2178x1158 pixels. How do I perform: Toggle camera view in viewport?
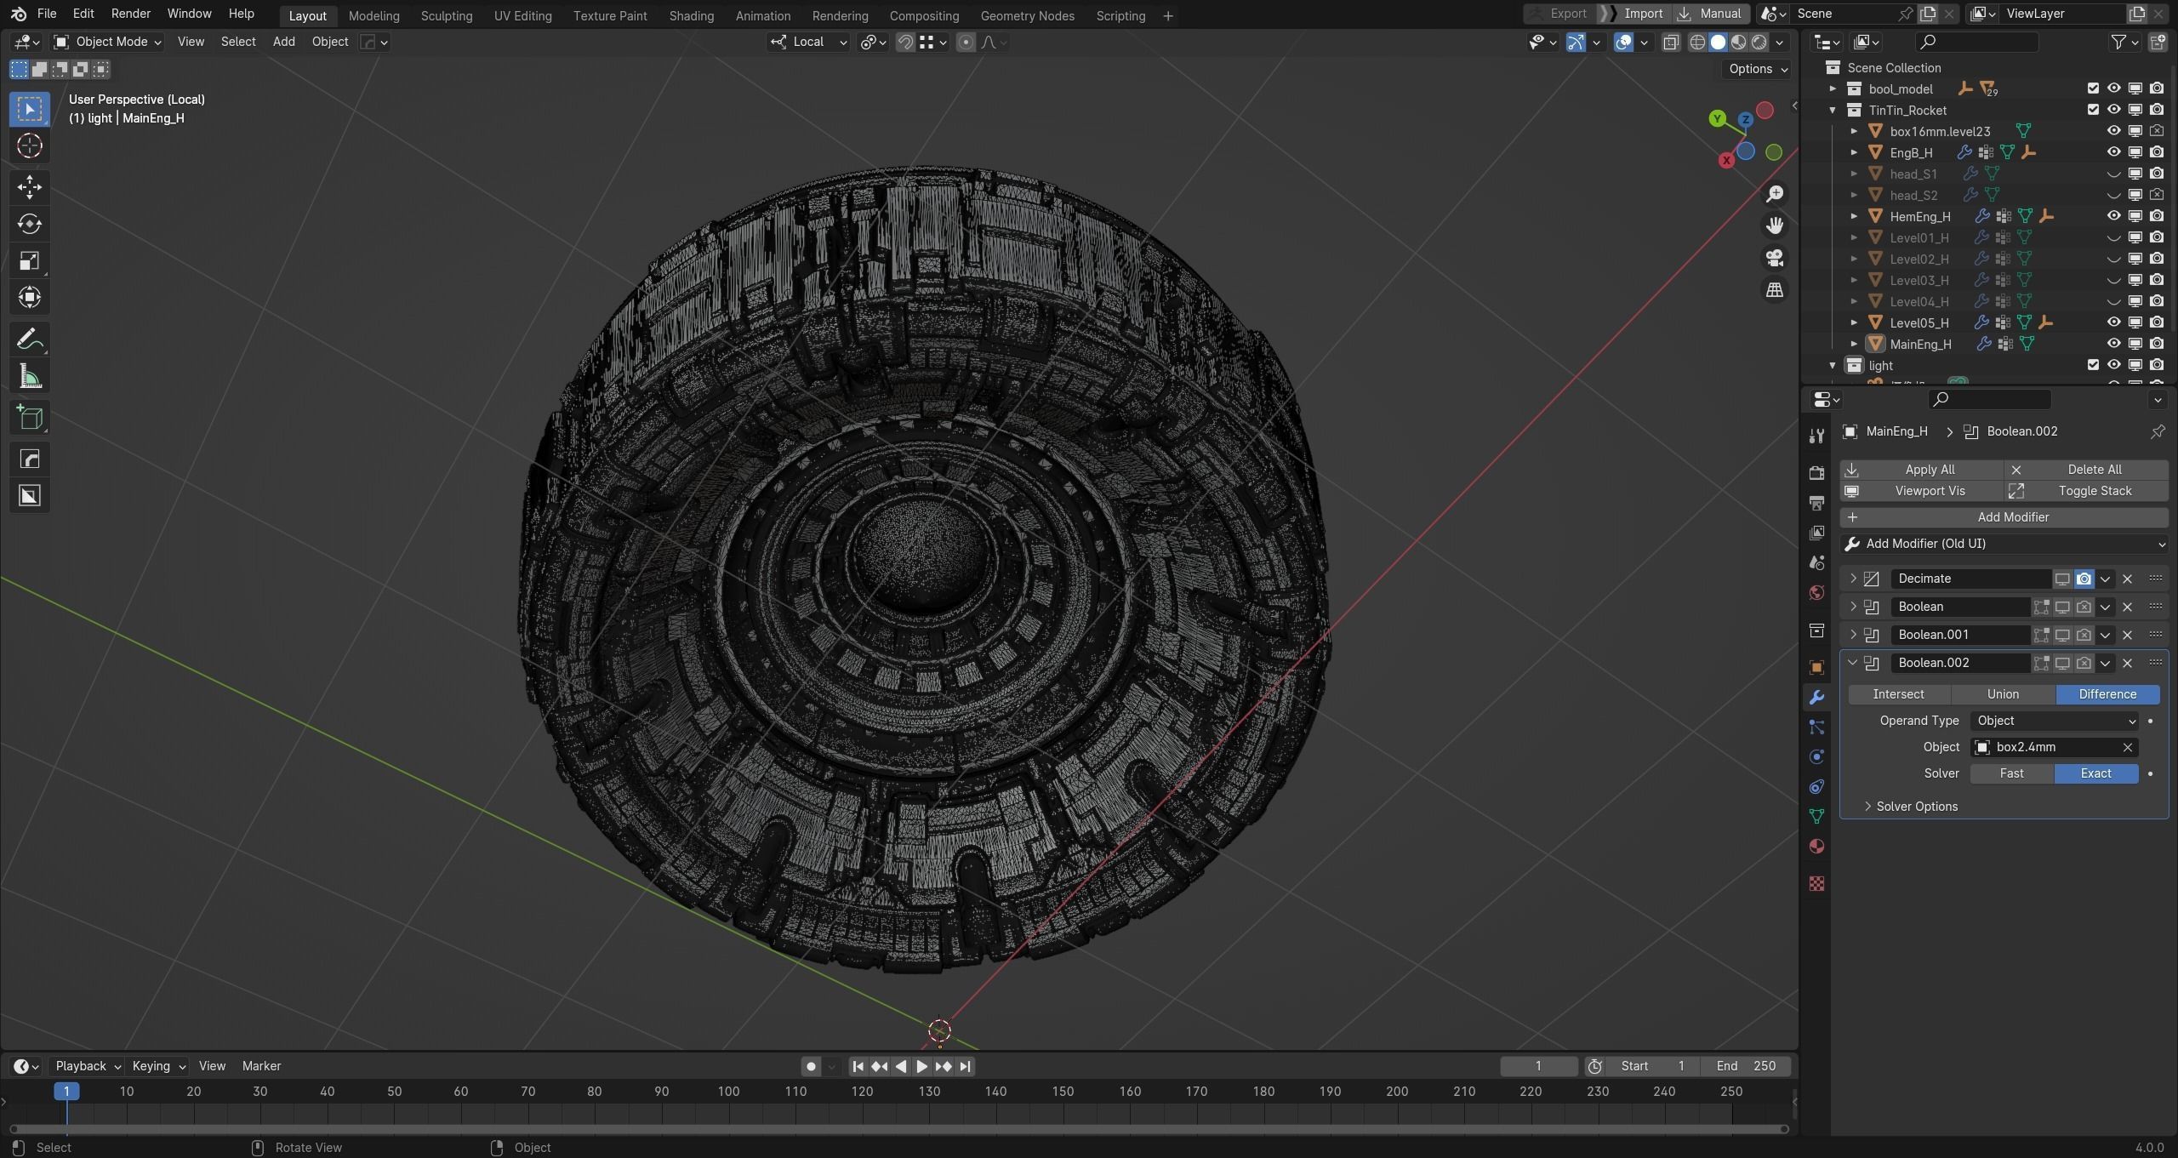click(x=1774, y=258)
